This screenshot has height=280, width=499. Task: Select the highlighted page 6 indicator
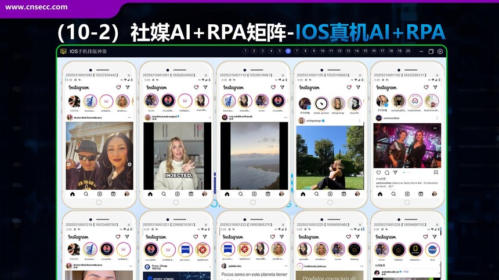pyautogui.click(x=288, y=51)
